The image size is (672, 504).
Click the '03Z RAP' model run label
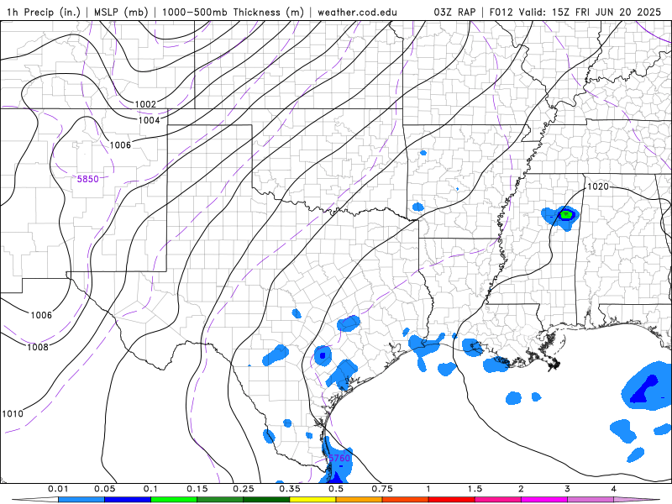[x=454, y=12]
